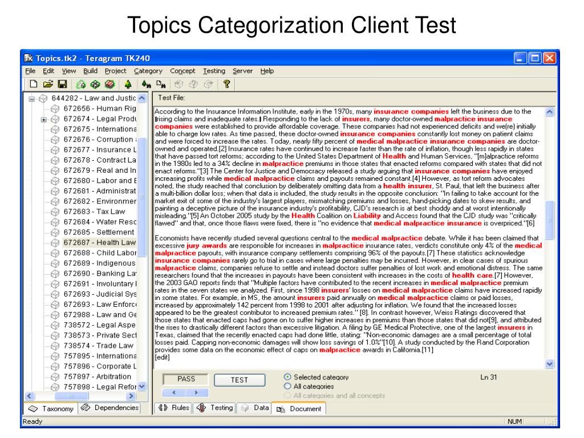Collapse the 644282 - Law and Justice node

[32, 99]
